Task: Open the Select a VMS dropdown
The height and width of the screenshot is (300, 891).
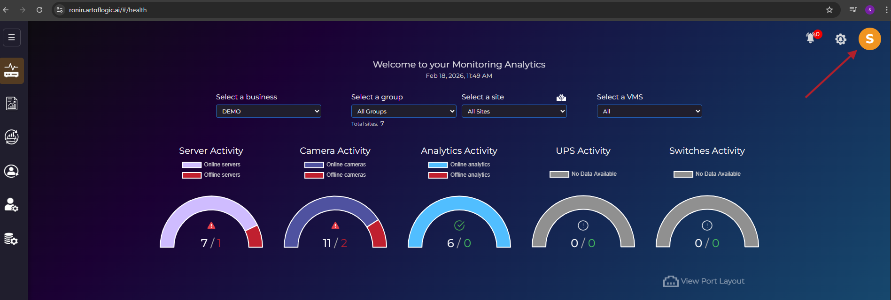Action: [649, 111]
